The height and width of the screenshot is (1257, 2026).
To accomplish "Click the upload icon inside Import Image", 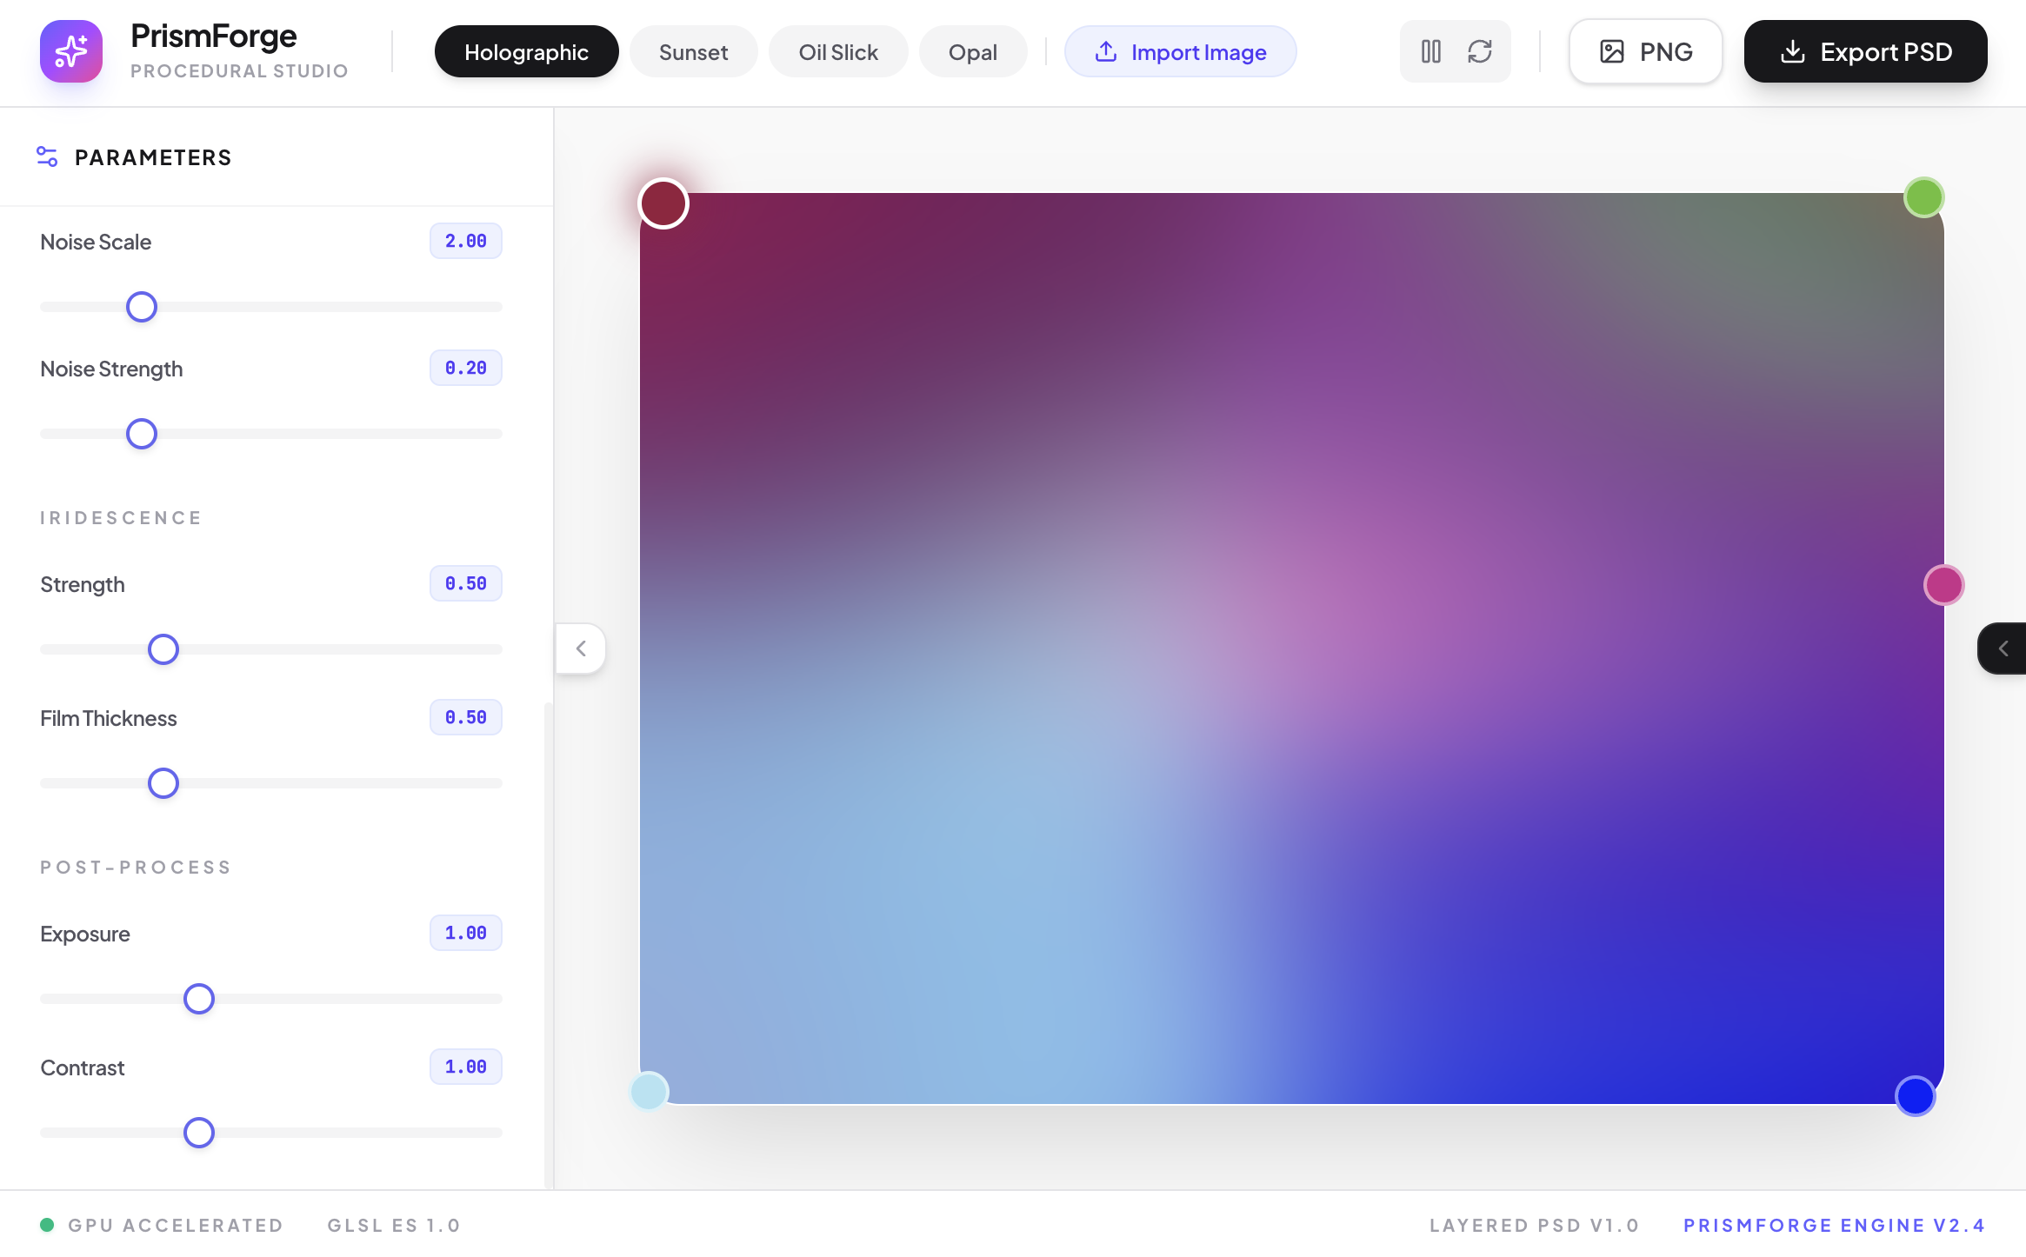I will [1106, 51].
